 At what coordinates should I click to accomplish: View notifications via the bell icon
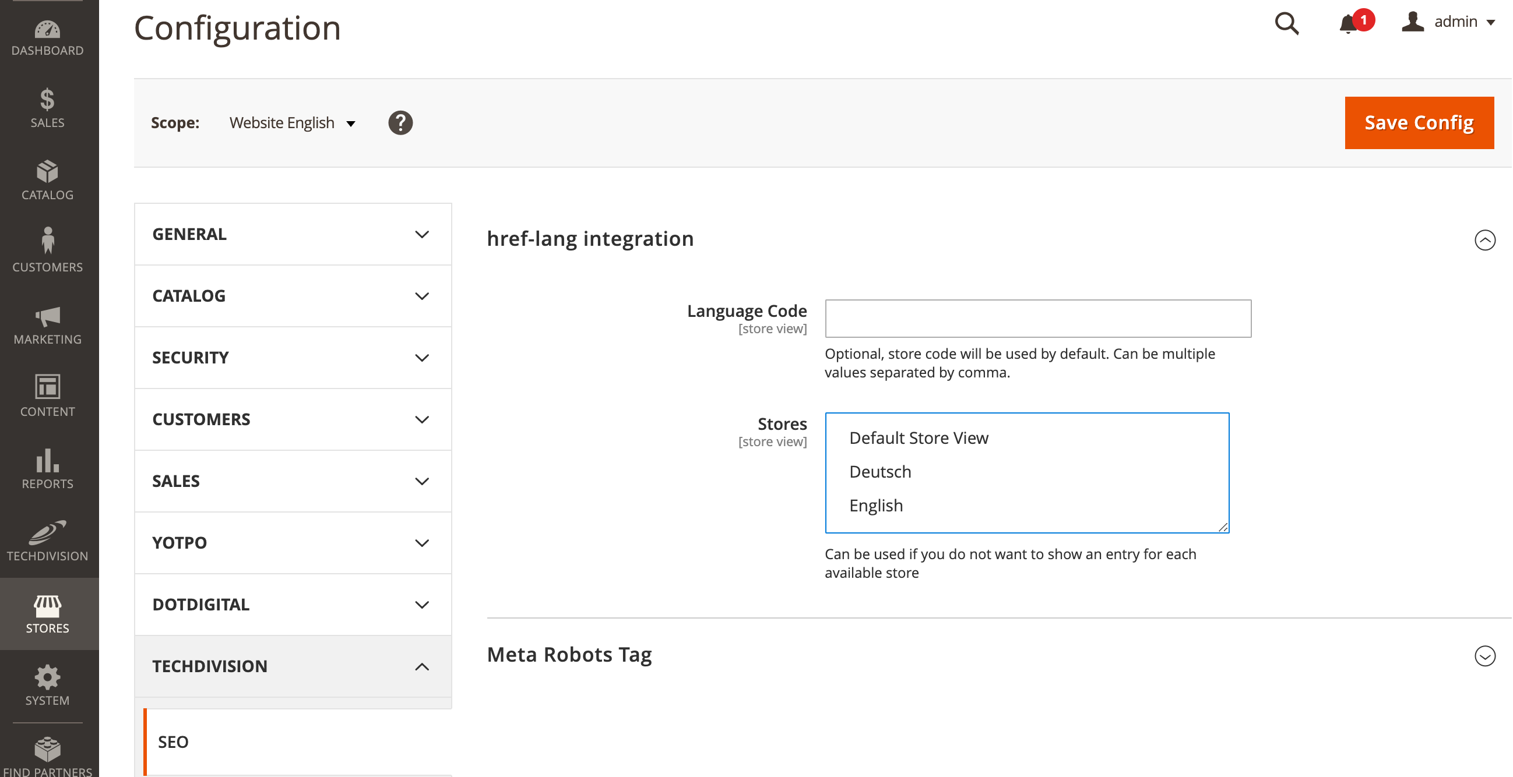(1349, 24)
